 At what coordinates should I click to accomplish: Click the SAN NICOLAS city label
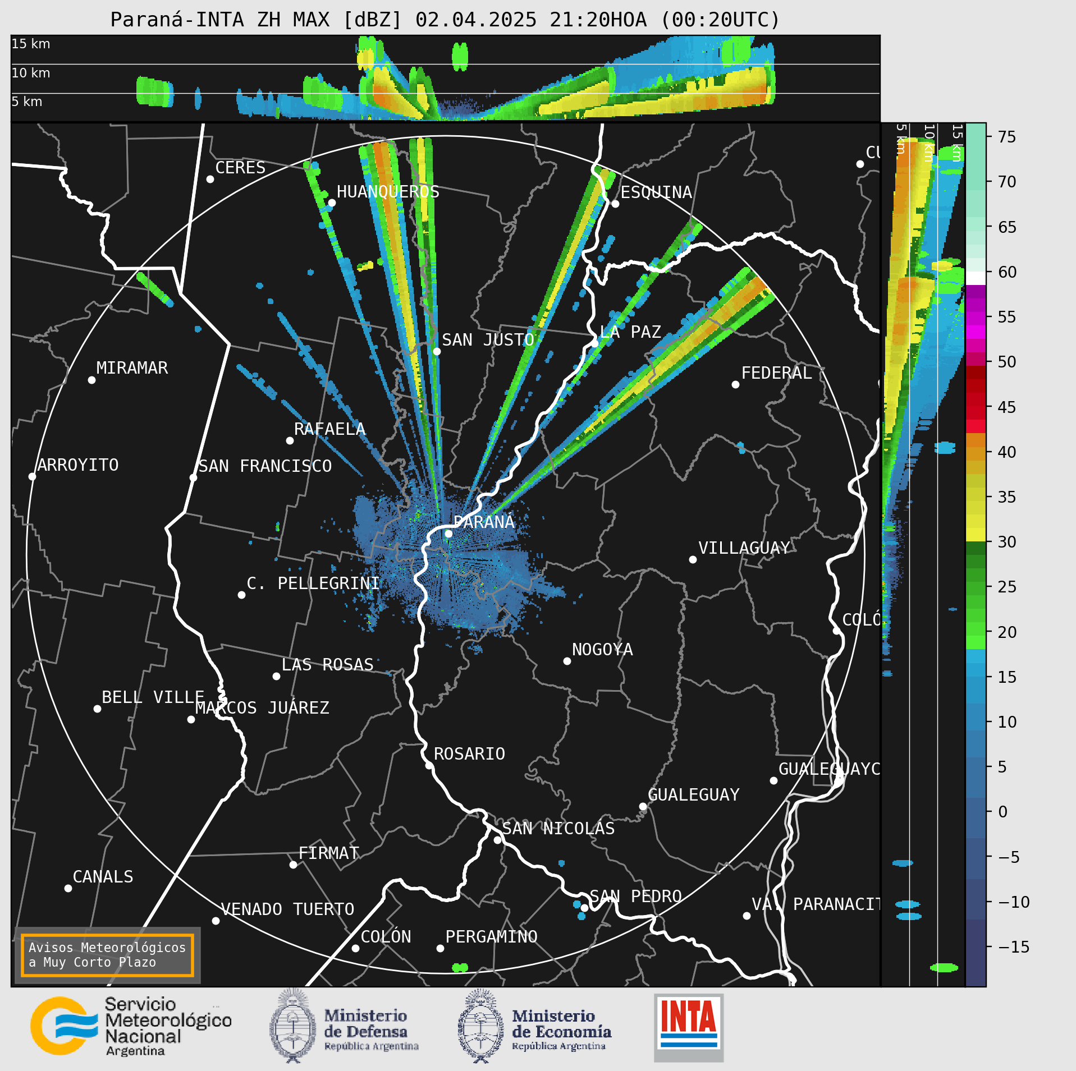[x=558, y=829]
